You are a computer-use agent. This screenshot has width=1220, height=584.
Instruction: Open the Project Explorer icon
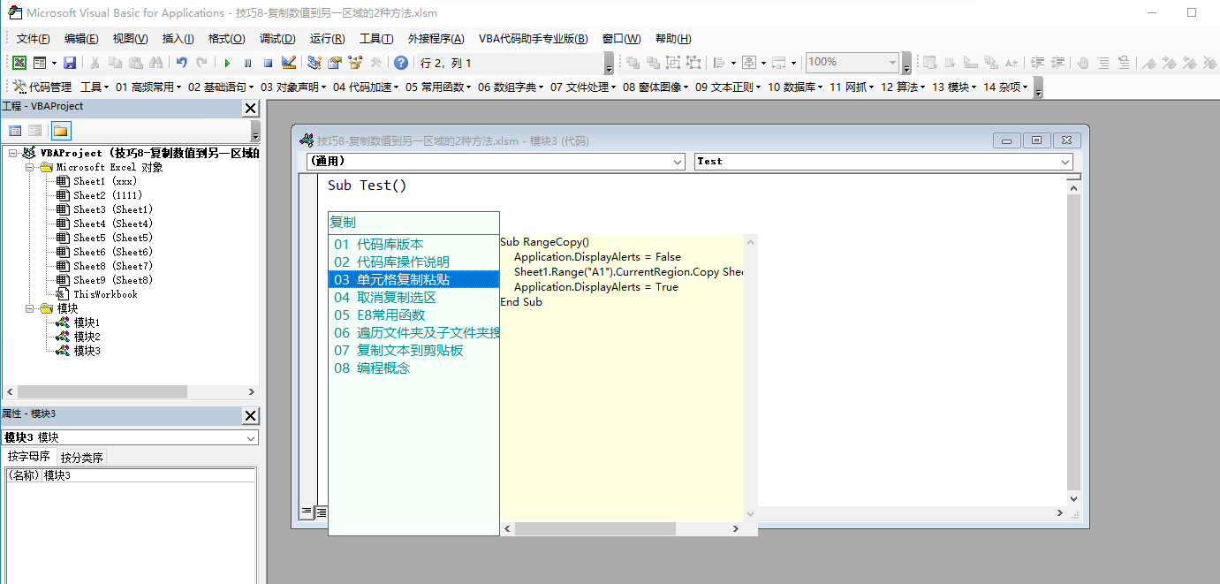point(314,63)
